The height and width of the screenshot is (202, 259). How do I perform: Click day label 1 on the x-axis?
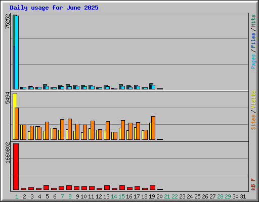click(x=17, y=196)
